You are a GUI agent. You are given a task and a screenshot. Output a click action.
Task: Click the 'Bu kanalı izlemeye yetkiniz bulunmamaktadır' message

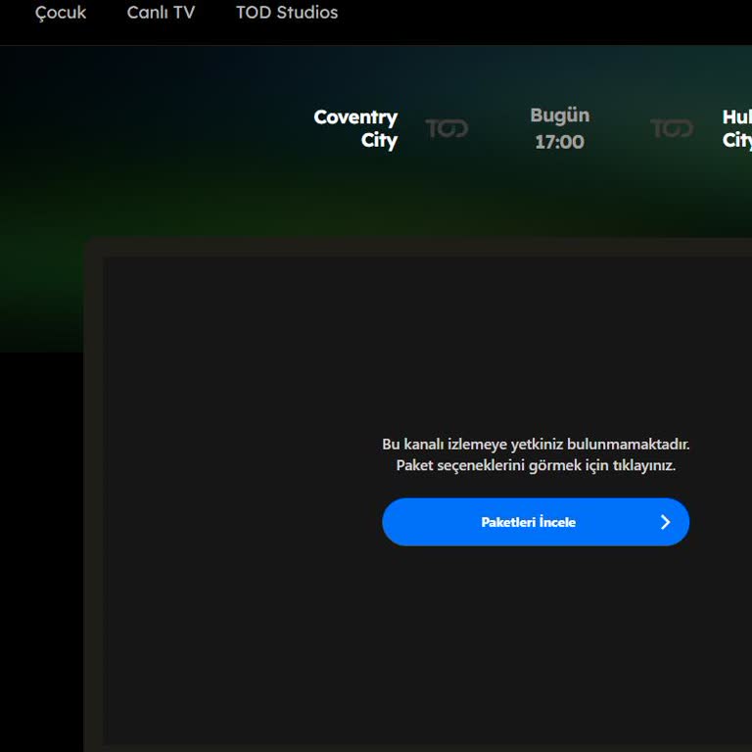point(536,445)
